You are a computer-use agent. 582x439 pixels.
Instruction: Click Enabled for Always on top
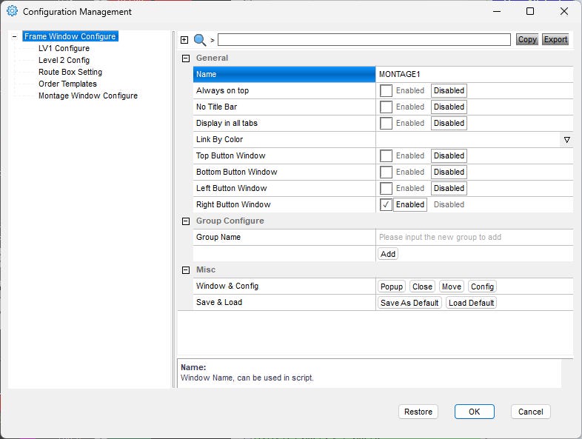pos(409,90)
